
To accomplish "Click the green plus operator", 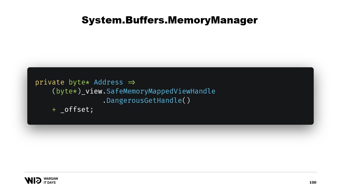I will pyautogui.click(x=54, y=110).
